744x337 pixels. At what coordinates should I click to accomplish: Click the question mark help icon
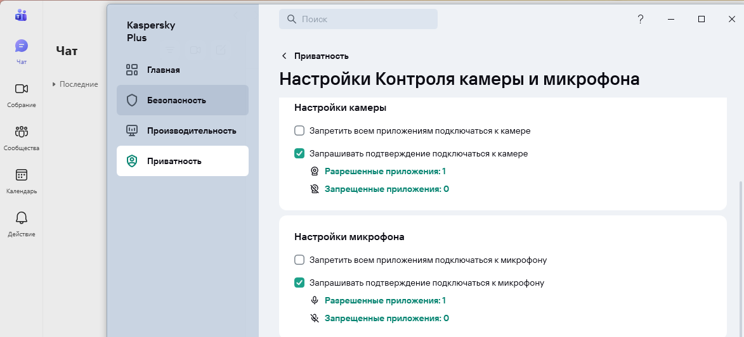[x=641, y=20]
